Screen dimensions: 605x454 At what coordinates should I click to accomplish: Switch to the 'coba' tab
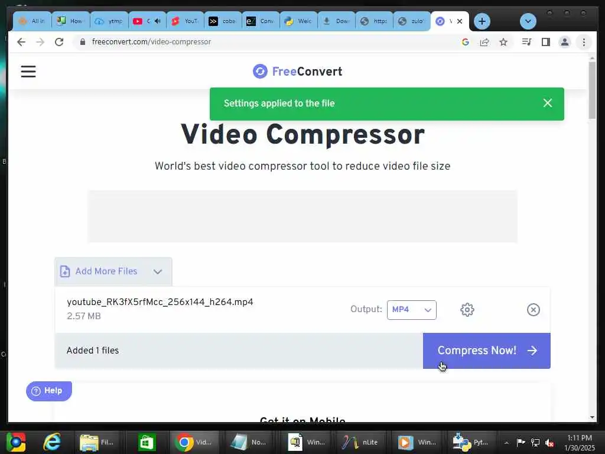(223, 21)
